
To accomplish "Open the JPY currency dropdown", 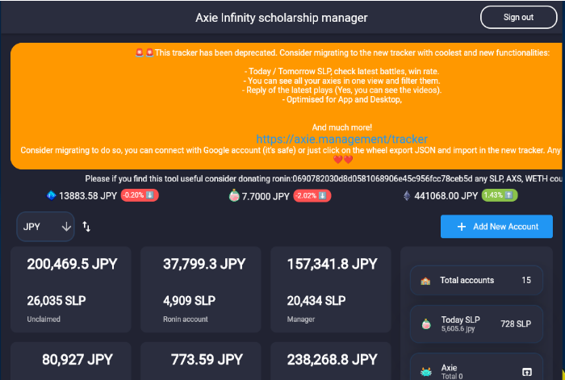I will pyautogui.click(x=45, y=227).
